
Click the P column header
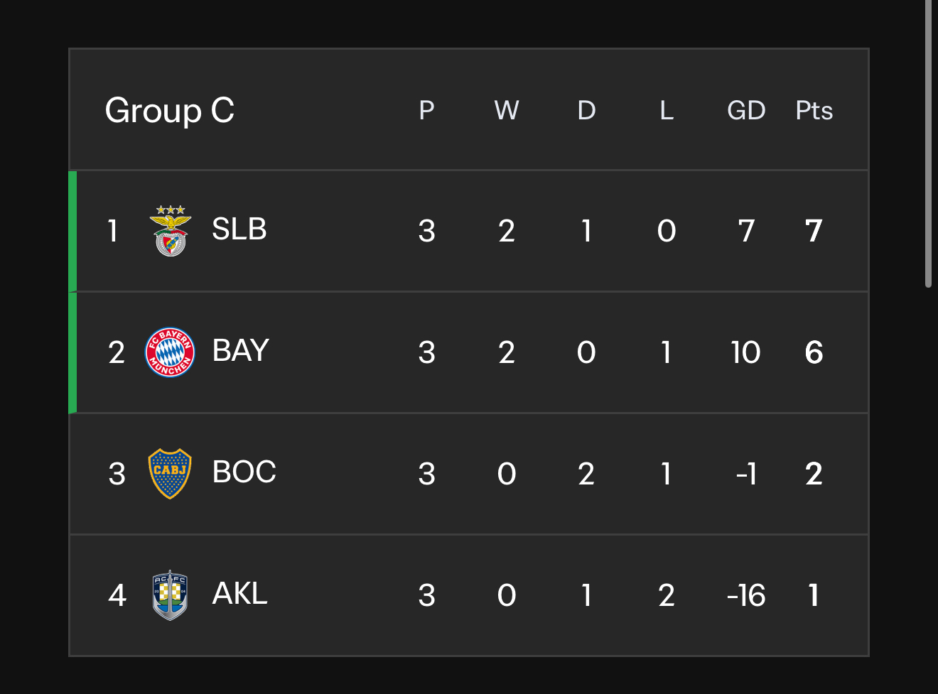[x=426, y=111]
